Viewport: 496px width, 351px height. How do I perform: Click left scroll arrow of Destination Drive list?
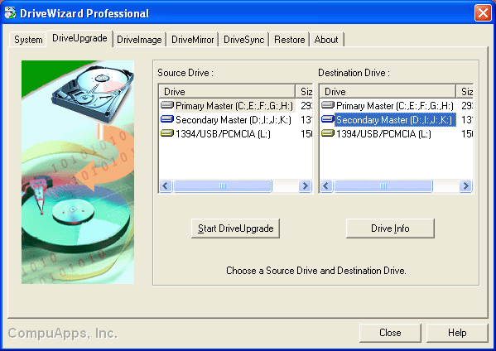click(326, 185)
